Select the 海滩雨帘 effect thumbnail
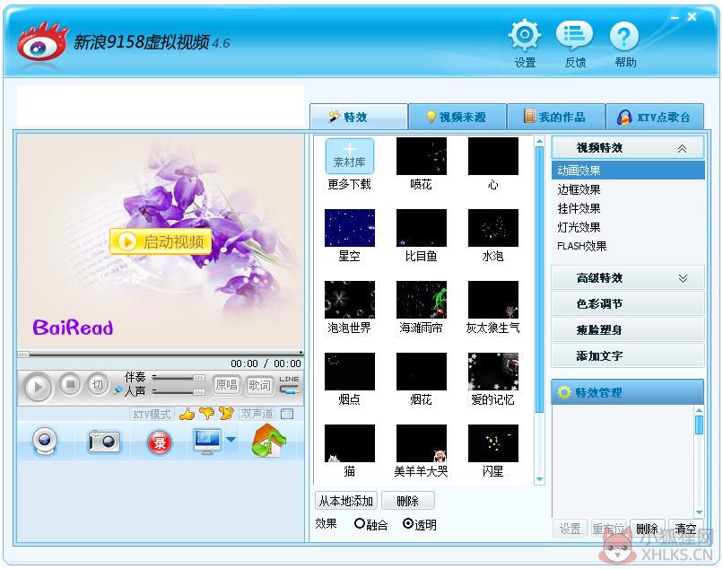This screenshot has height=569, width=723. pyautogui.click(x=421, y=300)
